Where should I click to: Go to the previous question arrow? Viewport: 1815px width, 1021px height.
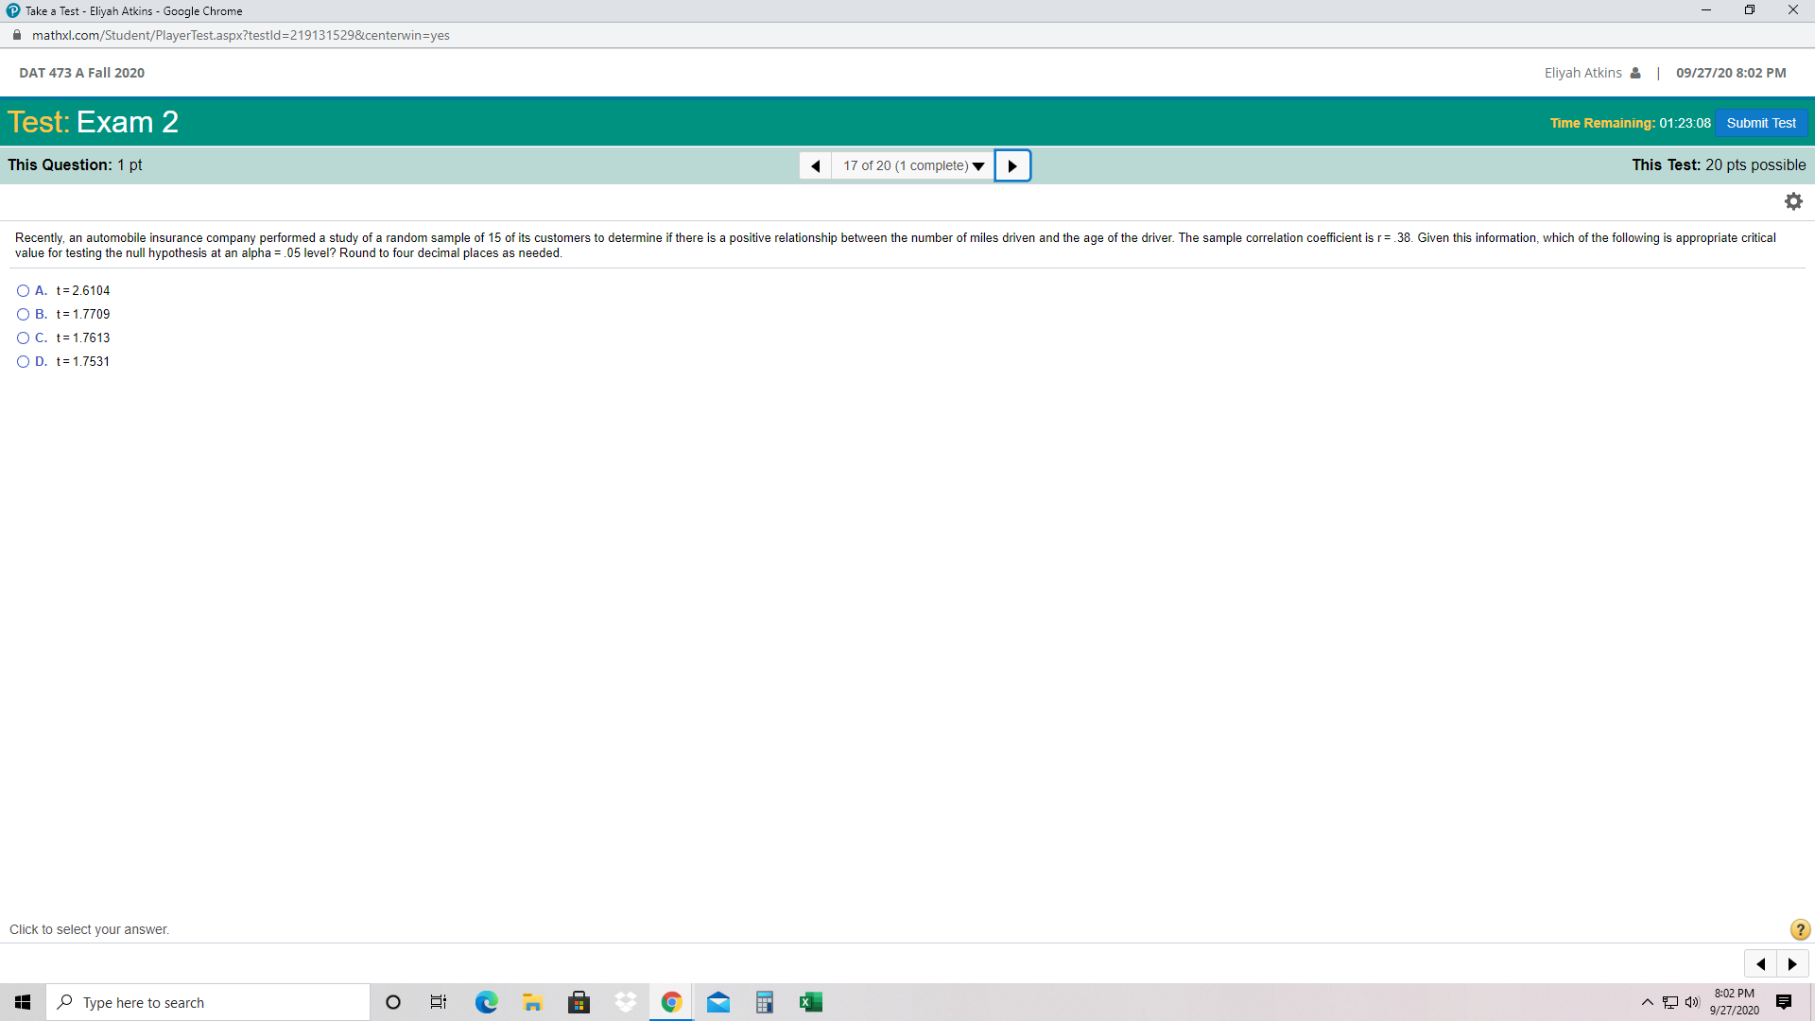click(x=815, y=164)
